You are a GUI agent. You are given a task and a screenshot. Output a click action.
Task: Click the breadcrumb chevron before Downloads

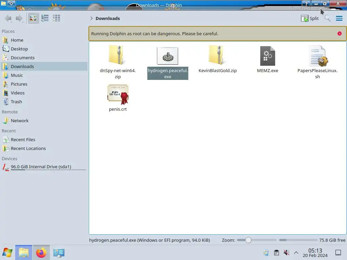91,18
